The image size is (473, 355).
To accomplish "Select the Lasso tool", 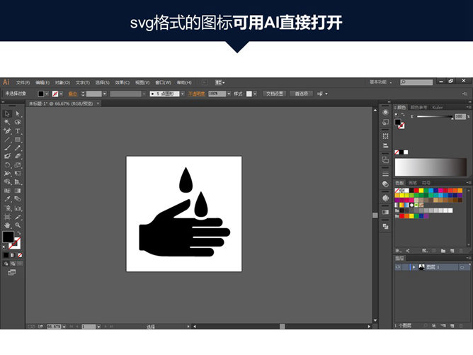I will tap(18, 122).
